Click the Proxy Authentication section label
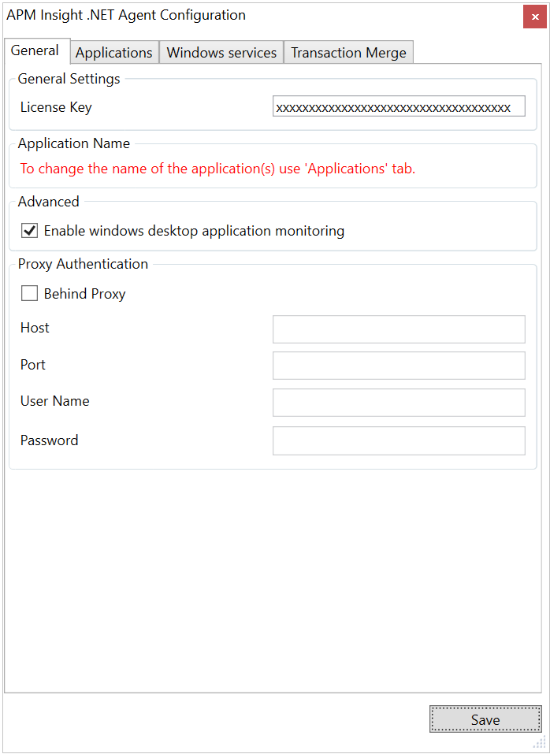The image size is (550, 754). pyautogui.click(x=83, y=264)
